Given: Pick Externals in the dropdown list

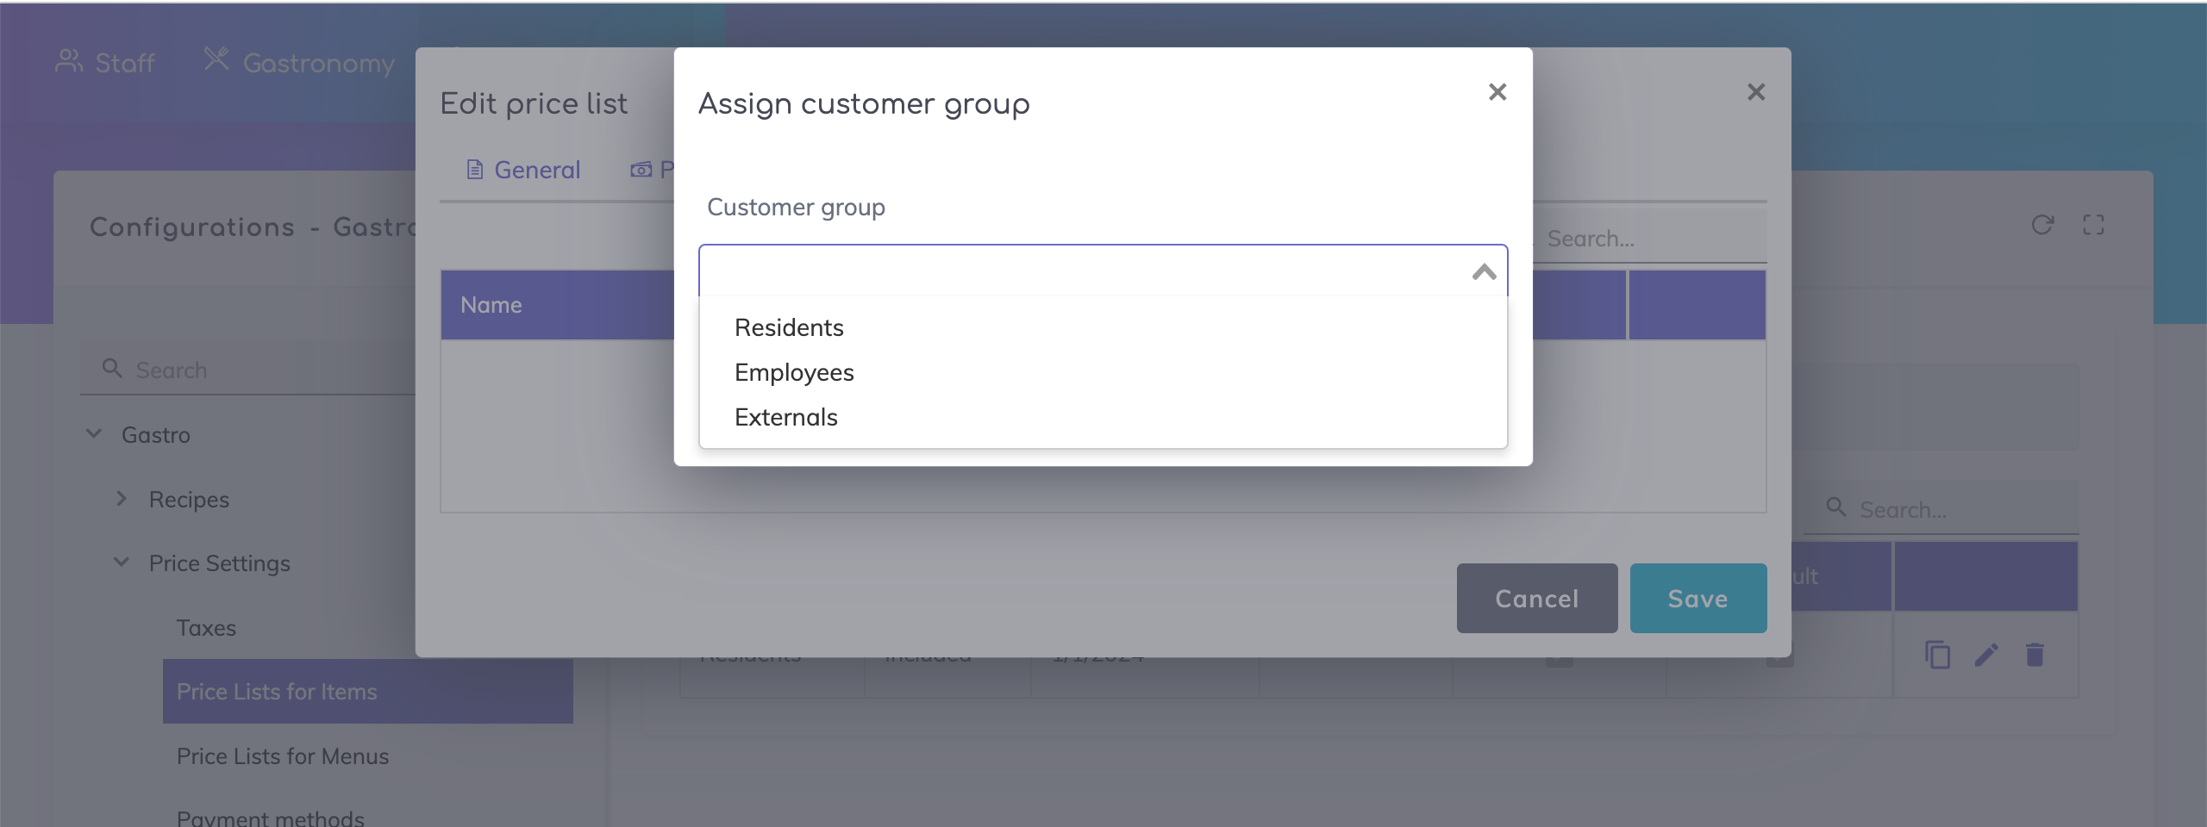Looking at the screenshot, I should 785,417.
